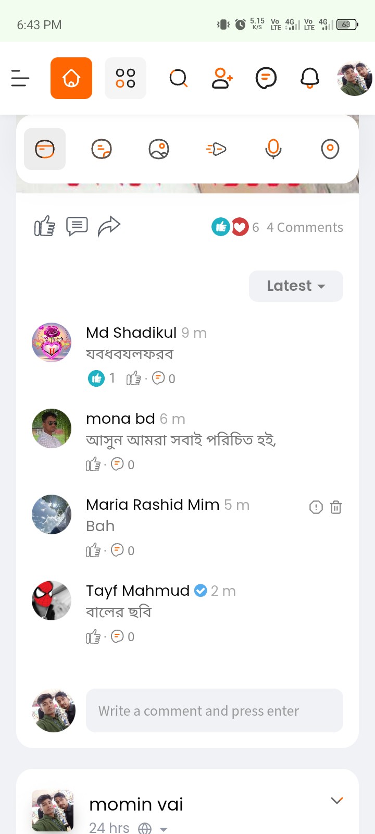Open friend requests icon
This screenshot has height=834, width=375.
click(222, 78)
